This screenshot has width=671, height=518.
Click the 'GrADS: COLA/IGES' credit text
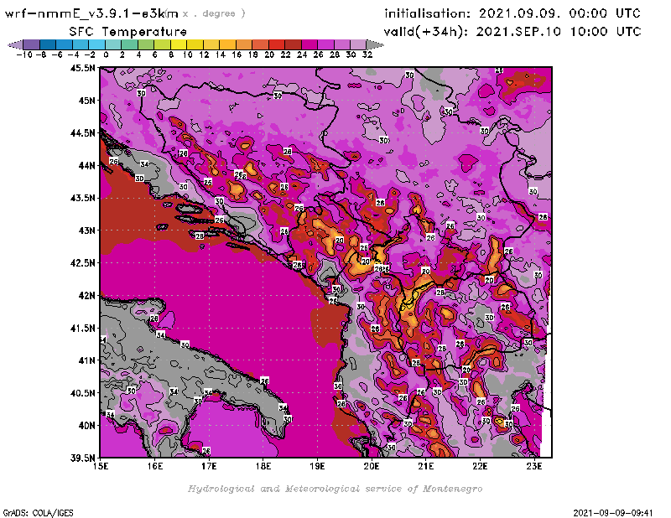point(39,513)
